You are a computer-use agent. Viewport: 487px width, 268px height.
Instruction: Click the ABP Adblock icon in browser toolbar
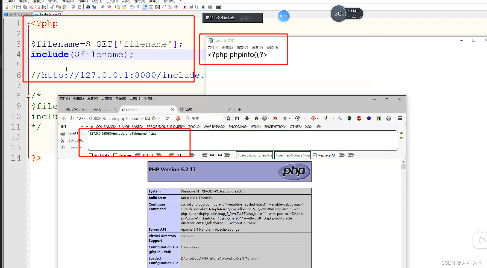[359, 118]
